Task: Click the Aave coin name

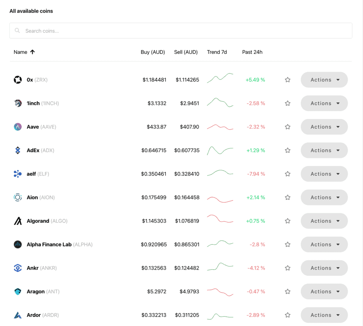Action: tap(33, 127)
